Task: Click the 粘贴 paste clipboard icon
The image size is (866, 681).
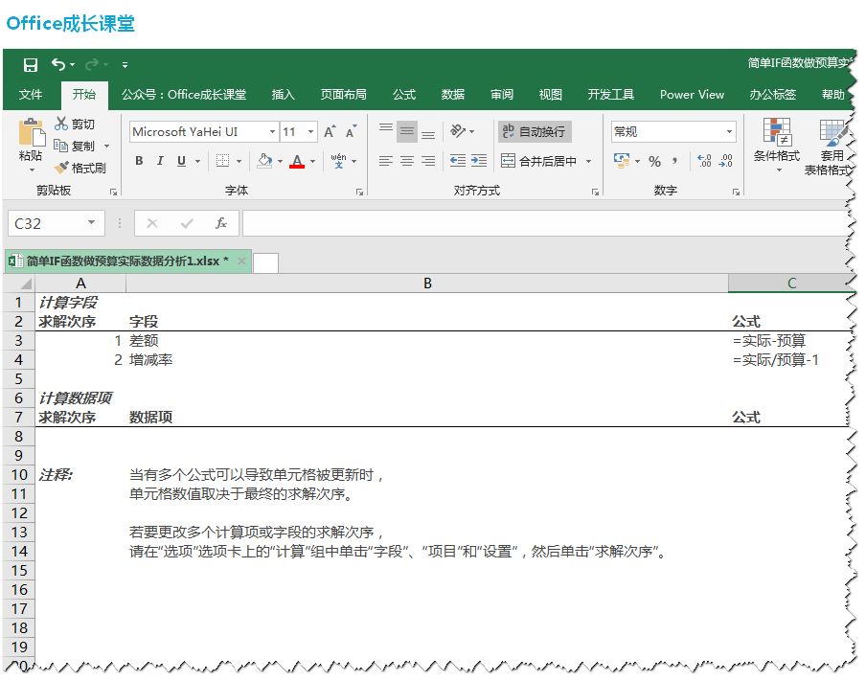Action: 31,132
